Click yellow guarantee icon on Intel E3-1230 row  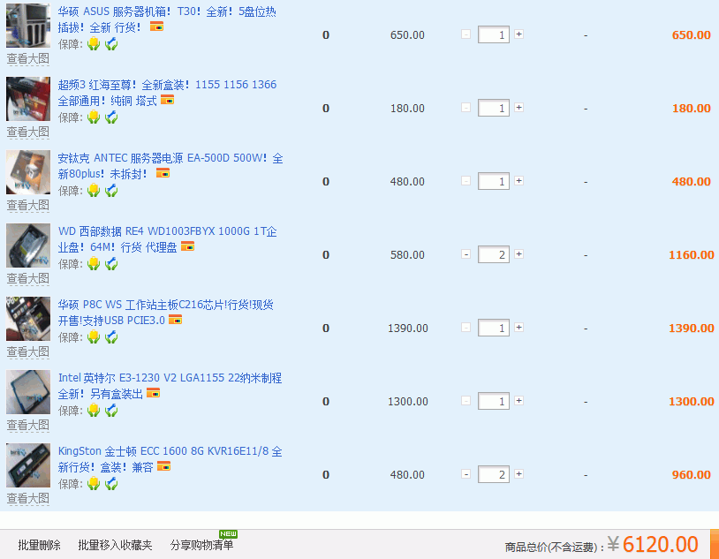click(x=94, y=411)
